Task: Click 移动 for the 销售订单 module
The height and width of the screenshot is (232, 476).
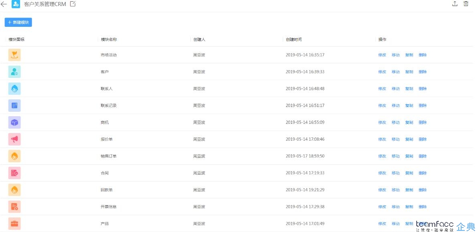Action: (x=395, y=156)
